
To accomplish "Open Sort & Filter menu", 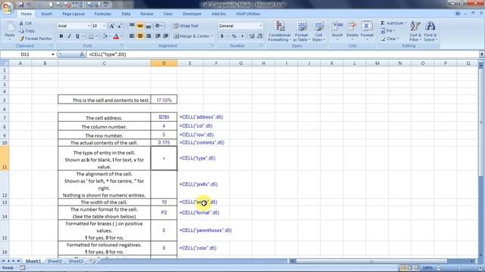I will pos(415,31).
